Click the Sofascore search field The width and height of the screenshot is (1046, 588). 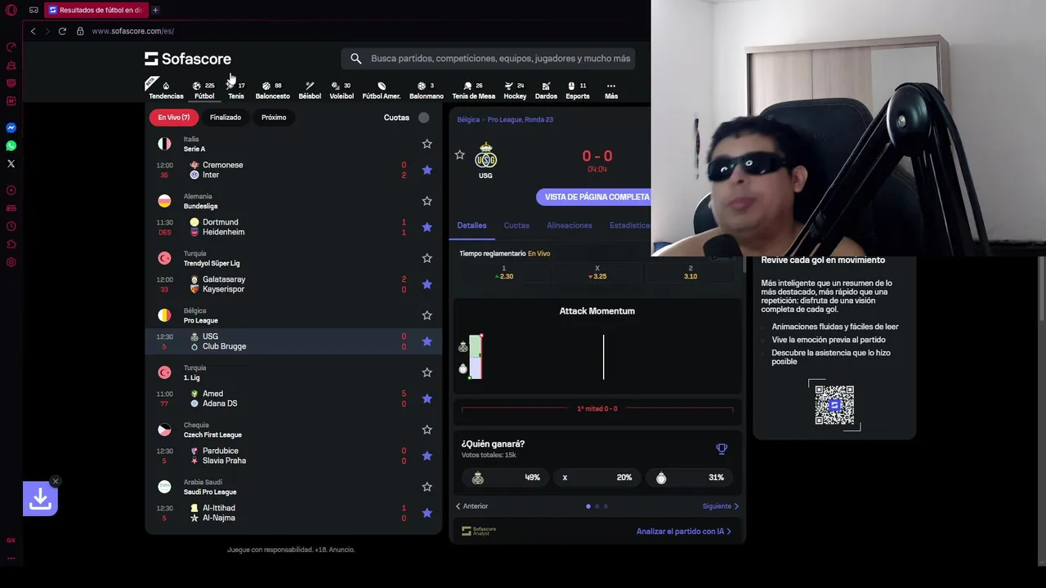click(488, 59)
